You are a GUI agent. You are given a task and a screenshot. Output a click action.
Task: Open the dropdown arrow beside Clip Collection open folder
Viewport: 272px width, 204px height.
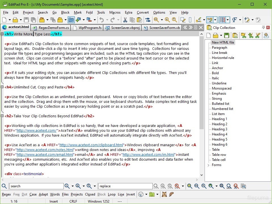coord(221,35)
